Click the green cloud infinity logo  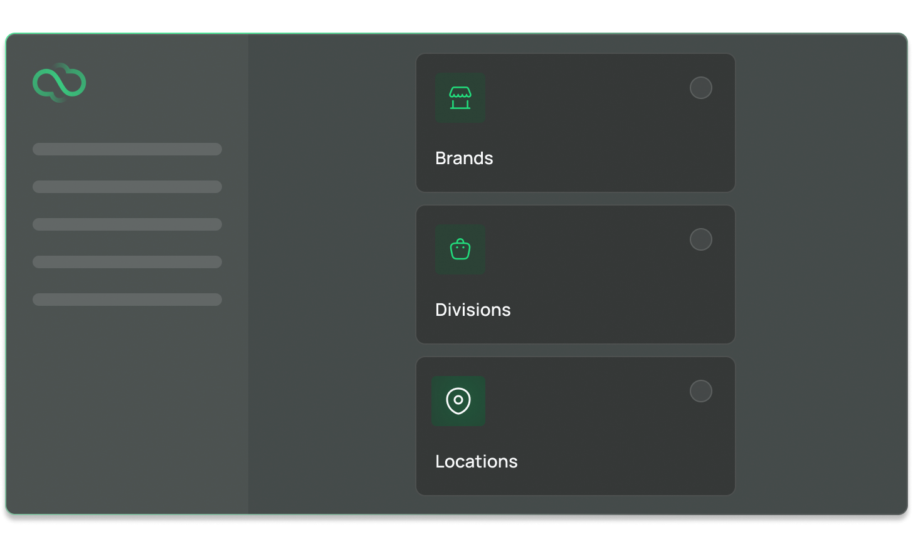(x=59, y=83)
